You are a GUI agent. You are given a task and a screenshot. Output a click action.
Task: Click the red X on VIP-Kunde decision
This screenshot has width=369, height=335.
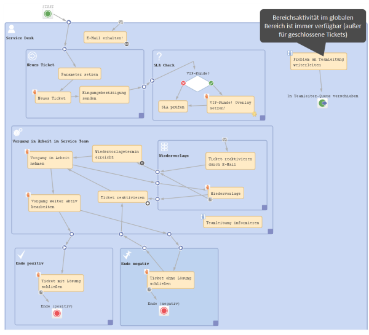tap(183, 83)
